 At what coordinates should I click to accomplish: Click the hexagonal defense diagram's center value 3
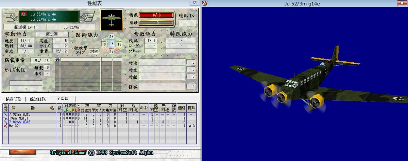click(111, 44)
